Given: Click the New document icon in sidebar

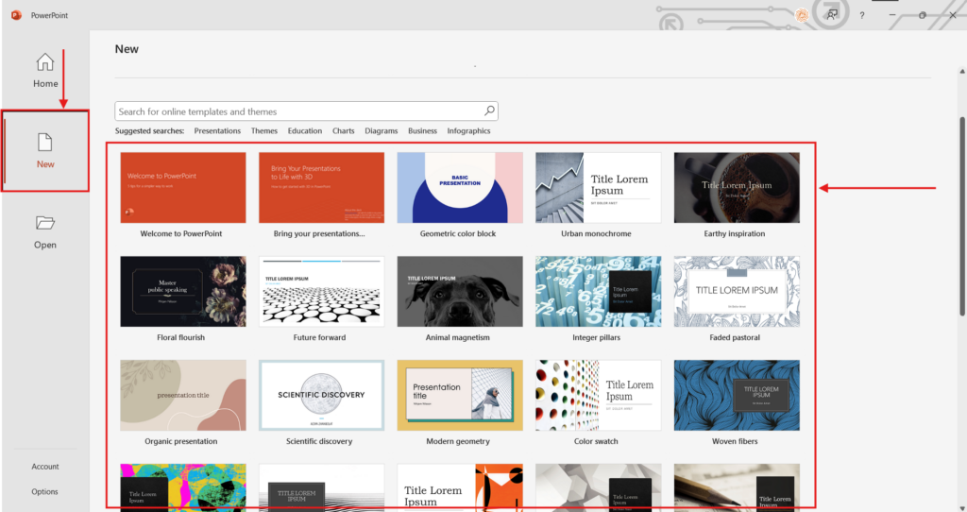Looking at the screenshot, I should coord(45,143).
